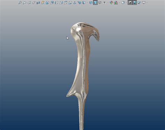Expand dropdown arrow next to Apply Scene
Screen dimensions: 165x130
pyautogui.click(x=119, y=3)
